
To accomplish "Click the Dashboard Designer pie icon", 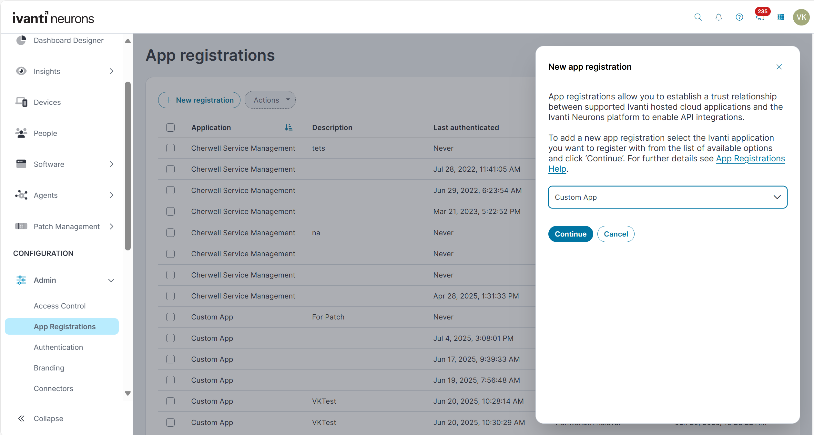I will tap(21, 40).
